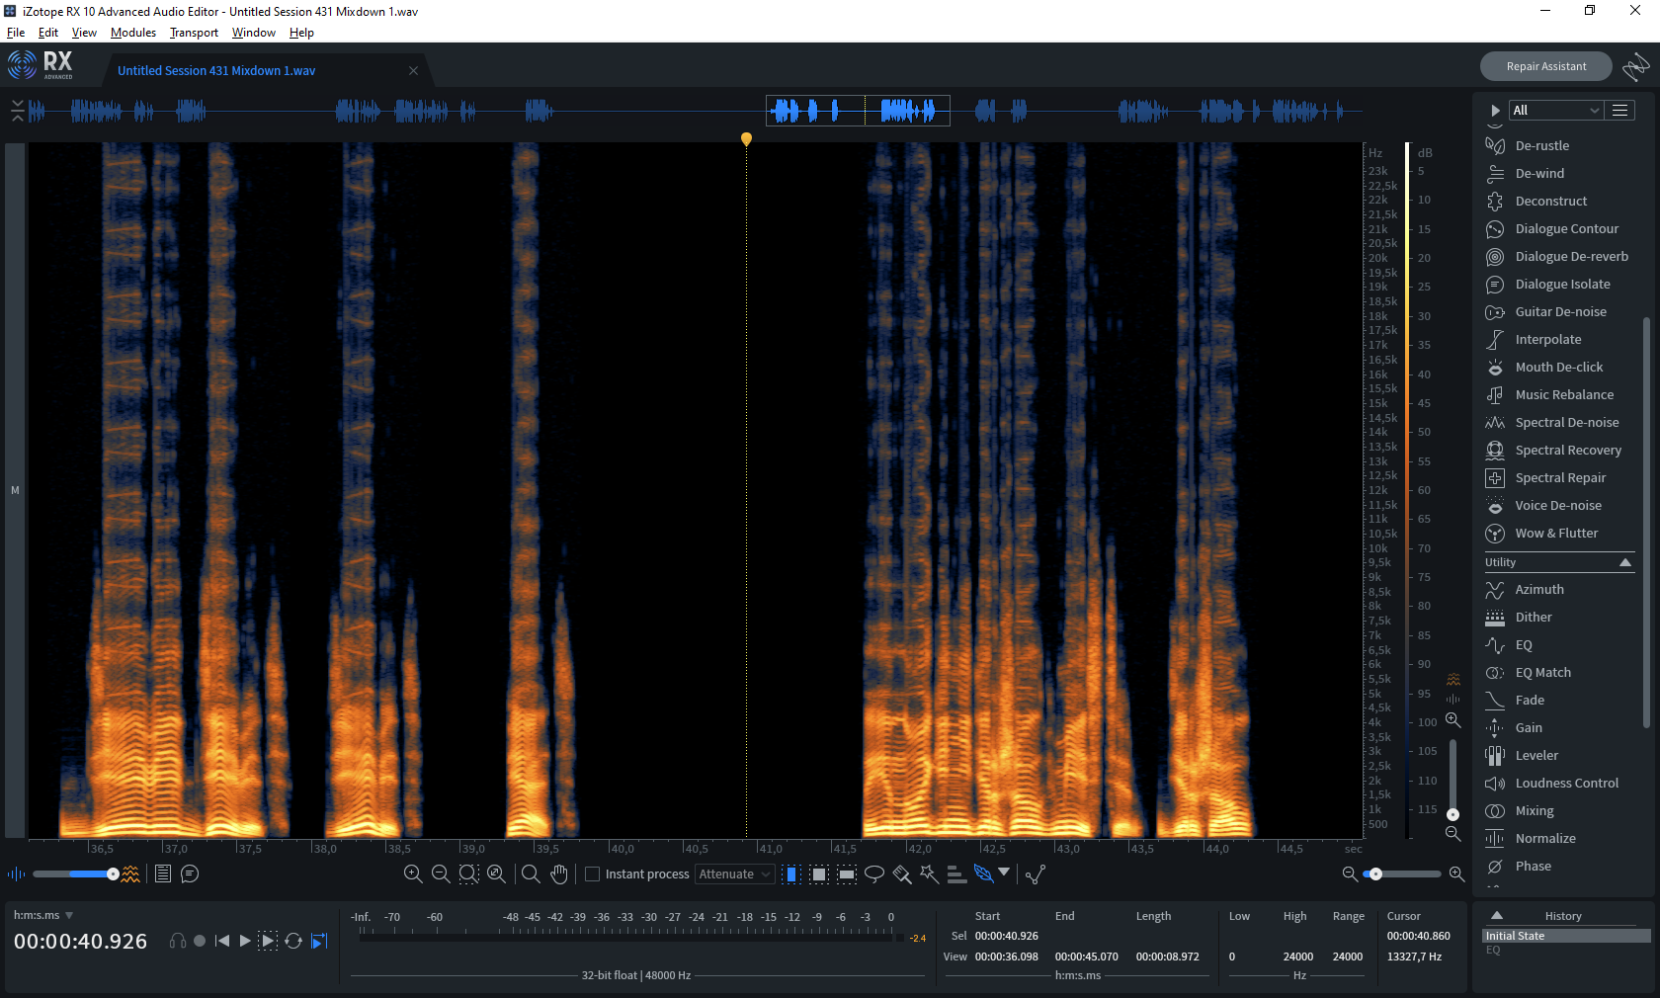The height and width of the screenshot is (998, 1660).
Task: Select the Magic Wand tool
Action: pos(929,873)
